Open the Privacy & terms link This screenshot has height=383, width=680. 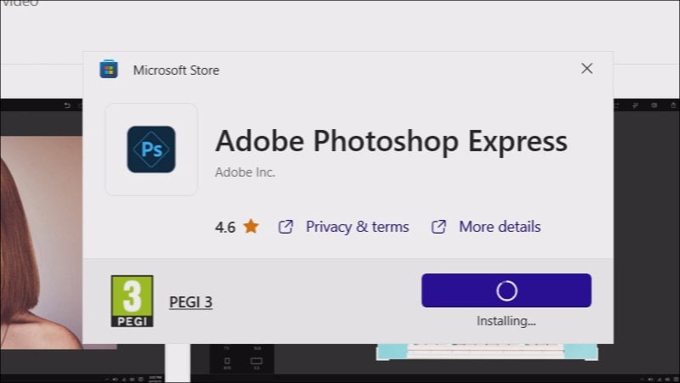point(357,227)
